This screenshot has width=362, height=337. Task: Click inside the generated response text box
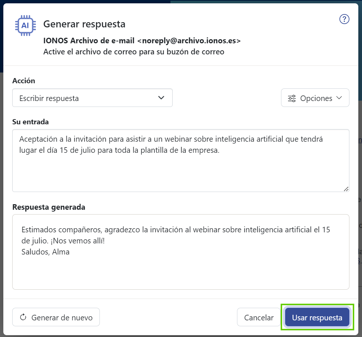click(x=180, y=266)
